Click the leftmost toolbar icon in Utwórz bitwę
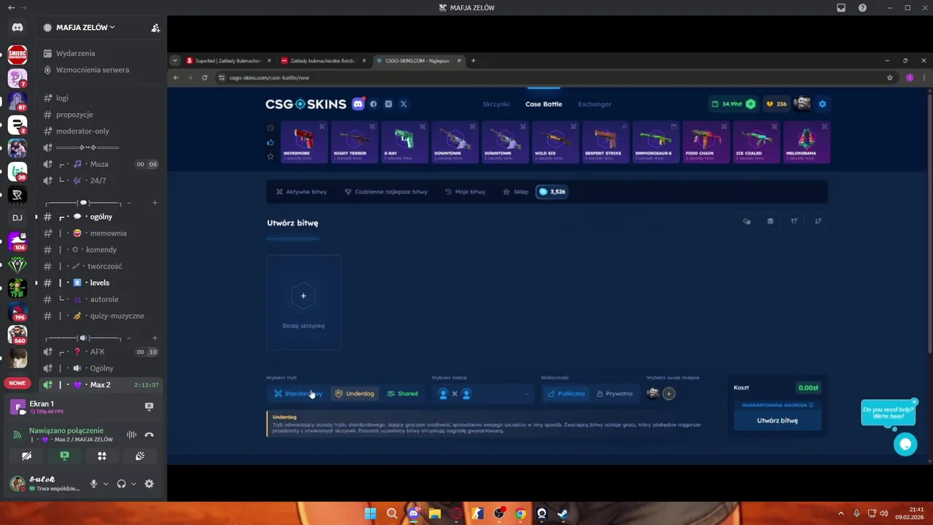 coord(746,221)
